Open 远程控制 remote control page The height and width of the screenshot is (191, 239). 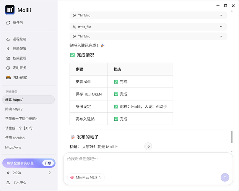(16, 39)
